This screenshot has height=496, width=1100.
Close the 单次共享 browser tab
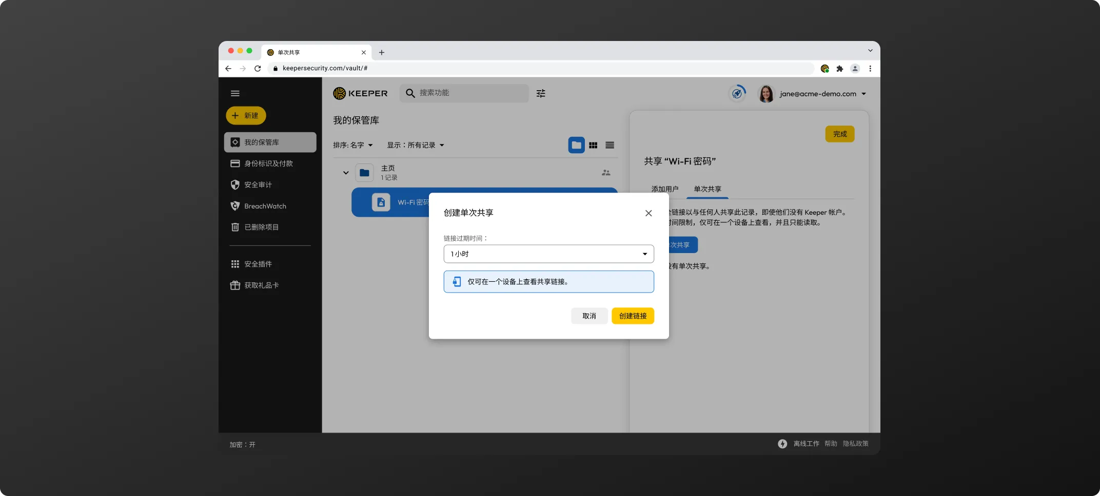pos(364,52)
